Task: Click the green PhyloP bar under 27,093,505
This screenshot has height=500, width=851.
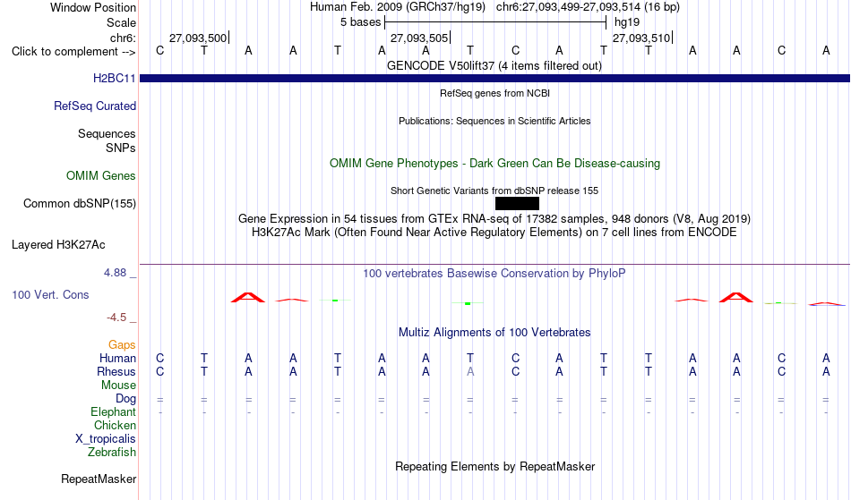Action: point(468,303)
